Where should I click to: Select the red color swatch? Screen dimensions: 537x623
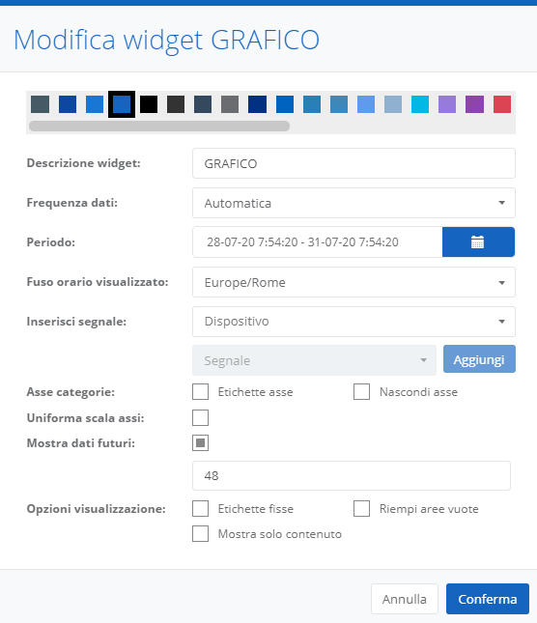(x=502, y=104)
